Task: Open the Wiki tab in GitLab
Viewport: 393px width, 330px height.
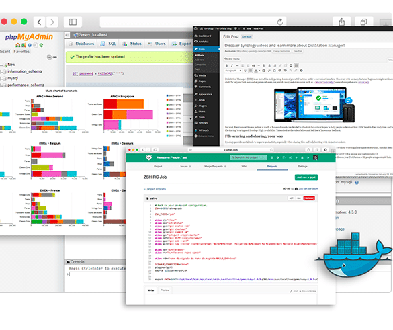Action: click(x=244, y=167)
